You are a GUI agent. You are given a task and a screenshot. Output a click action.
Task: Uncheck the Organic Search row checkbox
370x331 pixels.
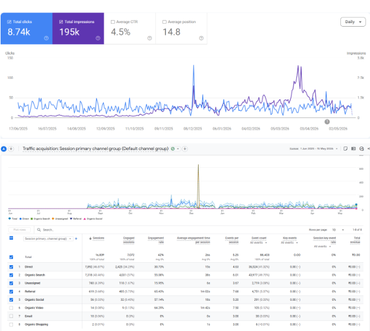11,275
